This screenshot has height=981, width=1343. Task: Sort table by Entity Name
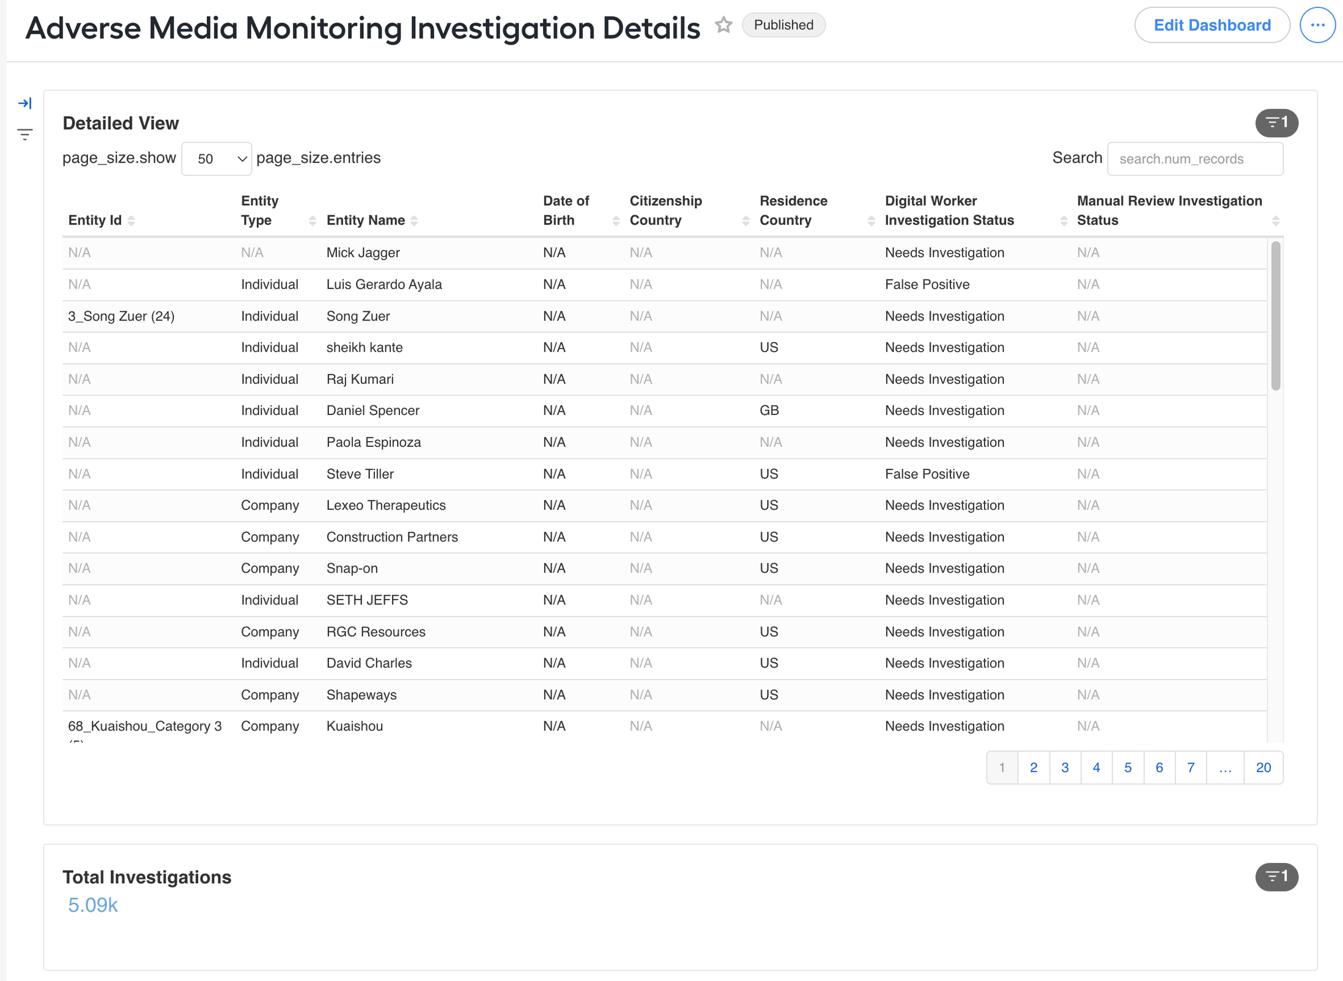(x=415, y=221)
